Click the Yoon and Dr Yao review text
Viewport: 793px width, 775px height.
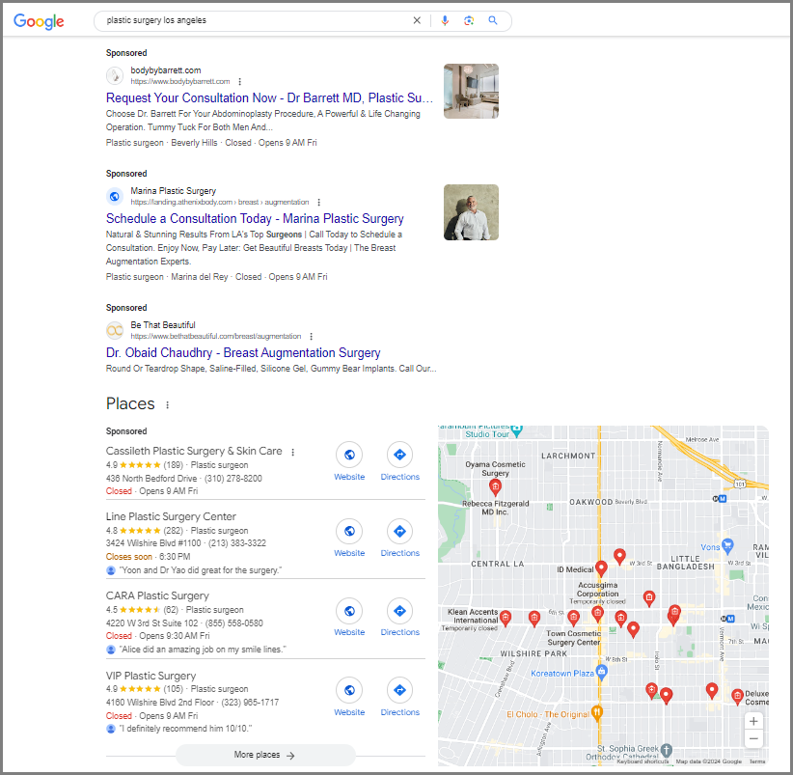pyautogui.click(x=201, y=570)
